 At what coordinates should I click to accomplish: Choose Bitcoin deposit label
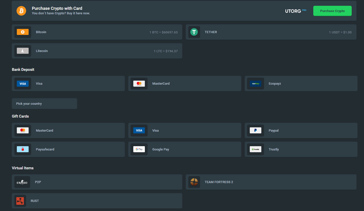41,32
